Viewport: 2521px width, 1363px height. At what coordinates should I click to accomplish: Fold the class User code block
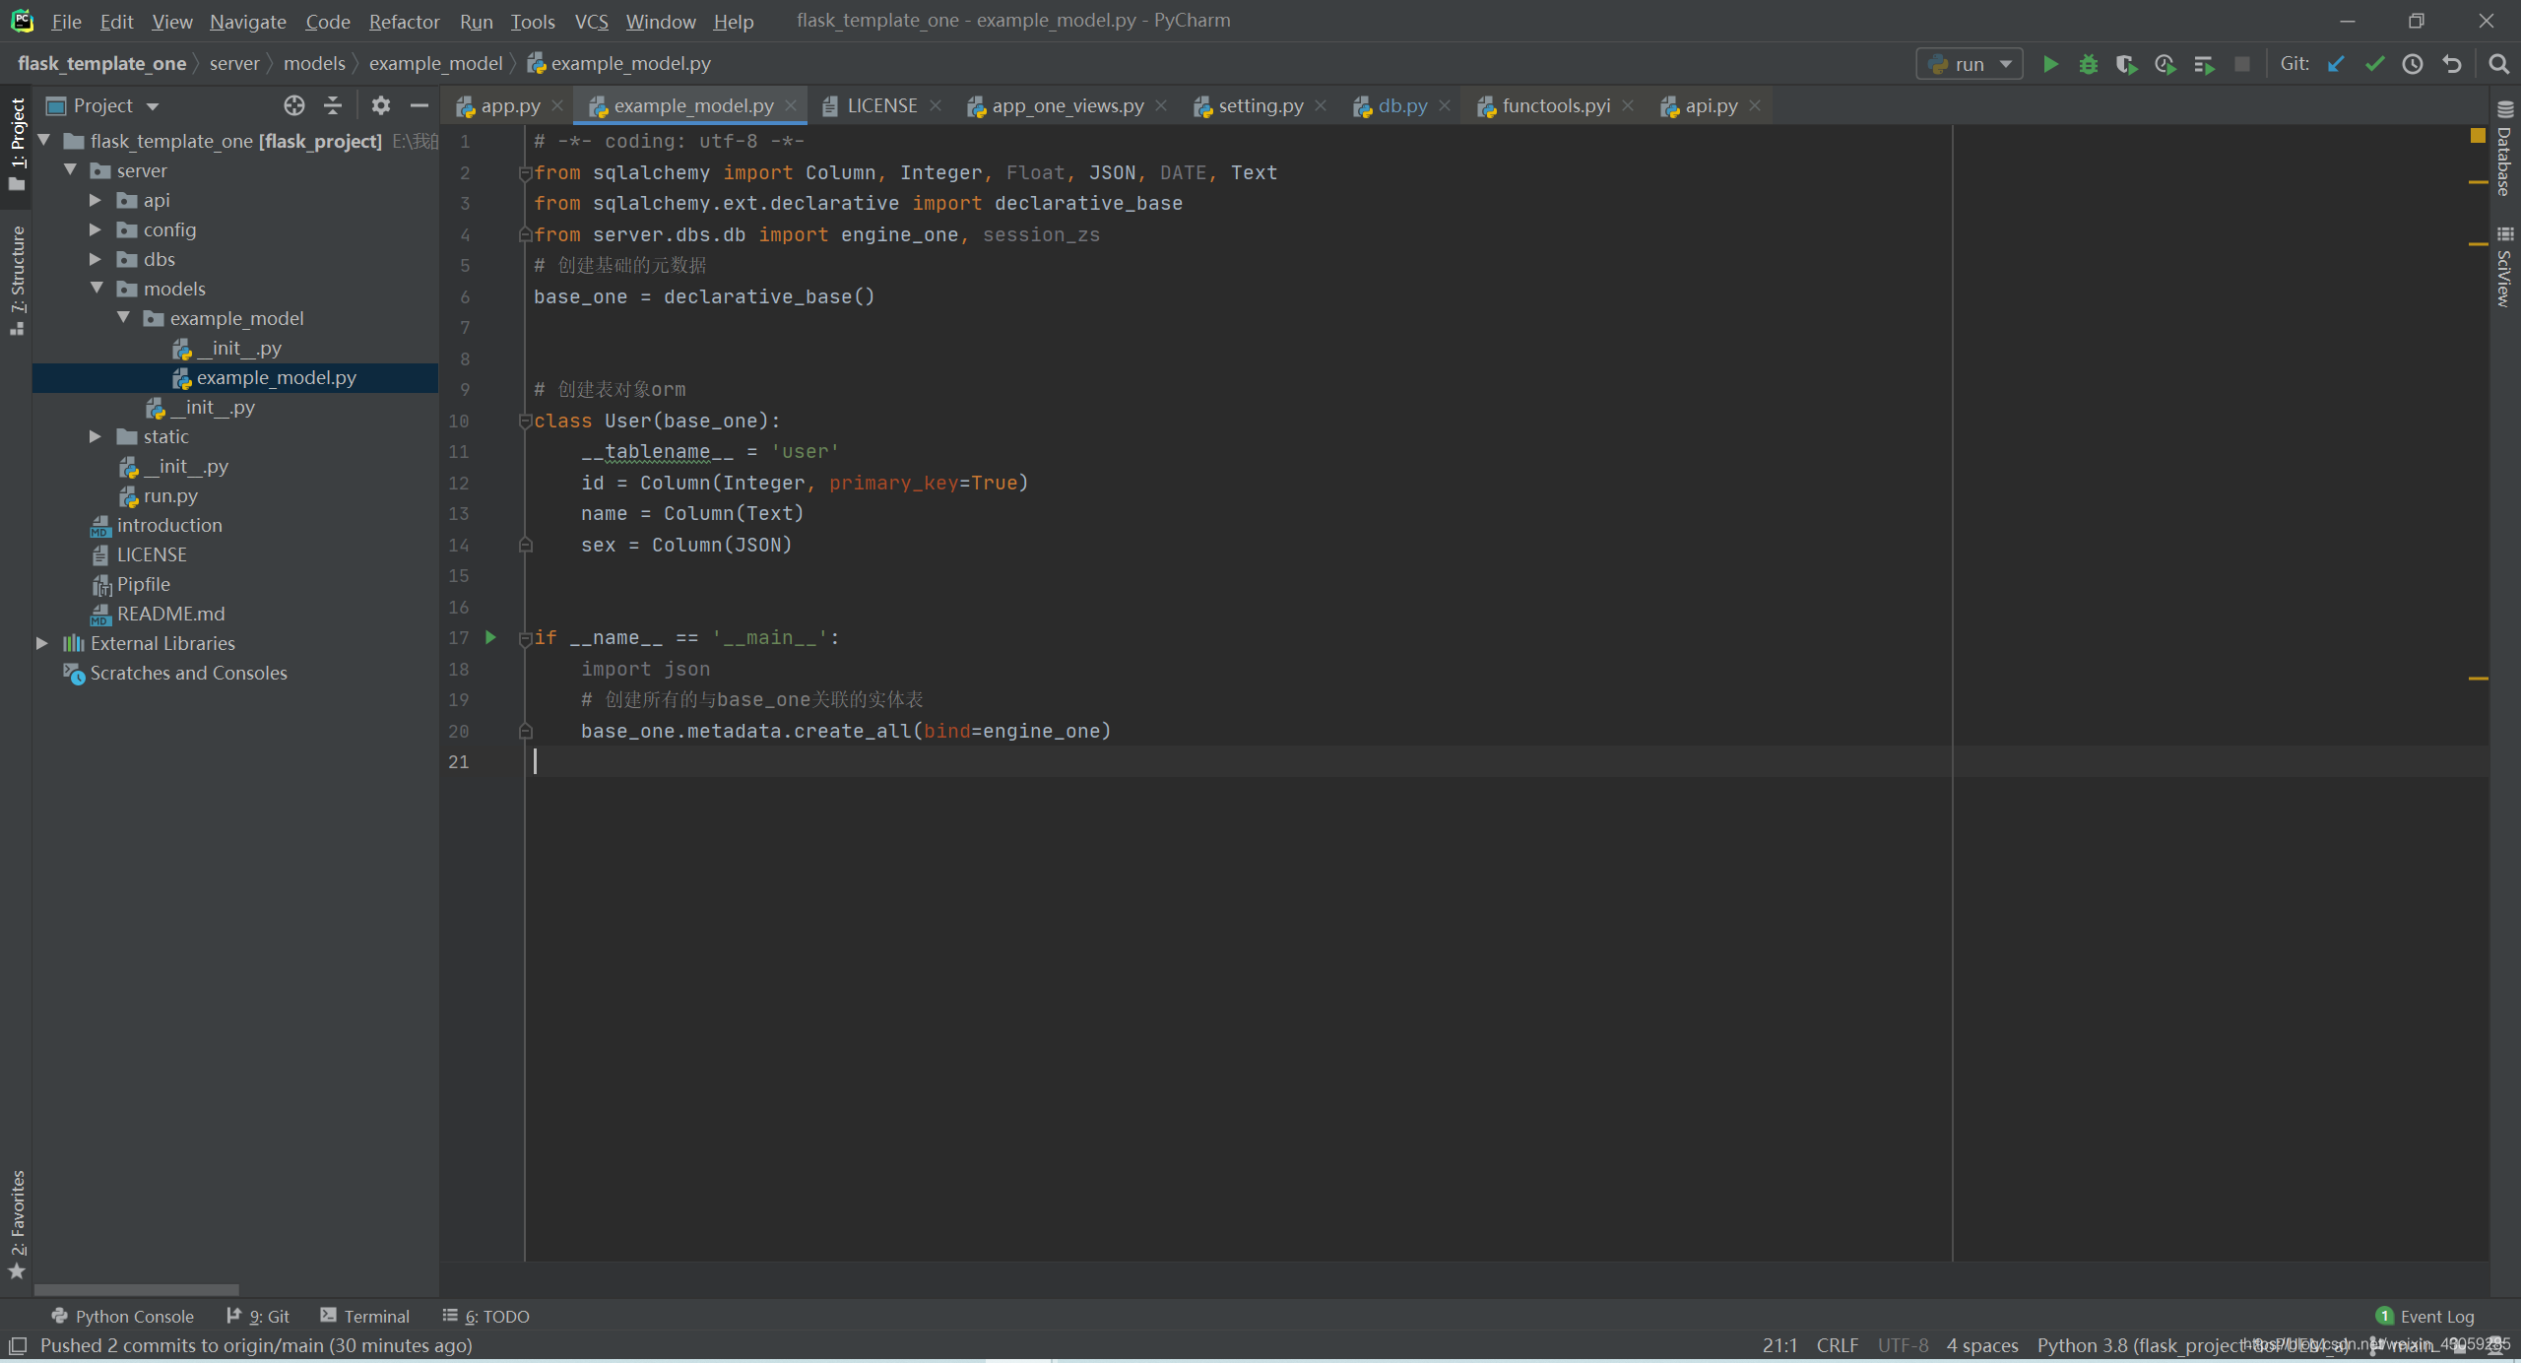click(526, 422)
